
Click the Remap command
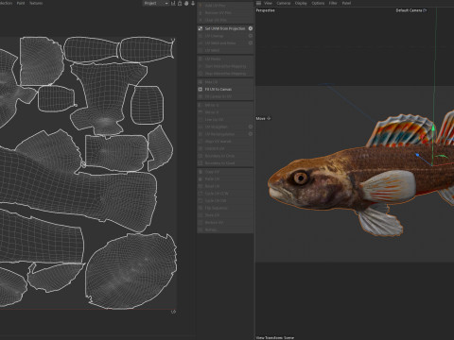(x=225, y=229)
